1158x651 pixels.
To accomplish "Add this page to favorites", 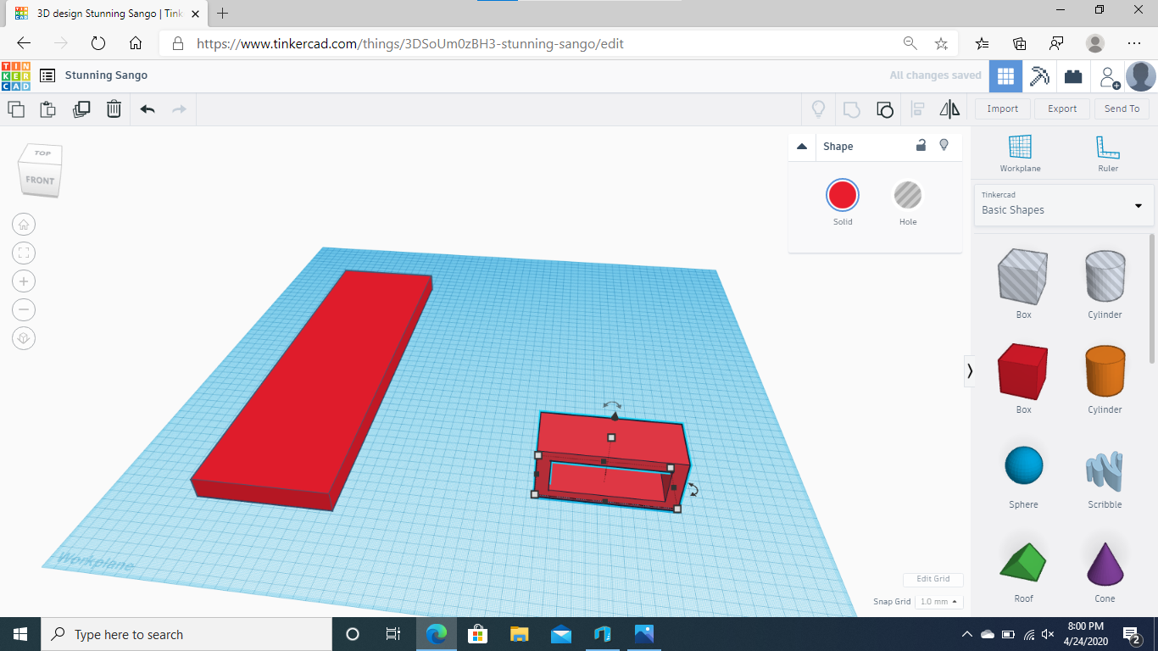I will coord(941,43).
